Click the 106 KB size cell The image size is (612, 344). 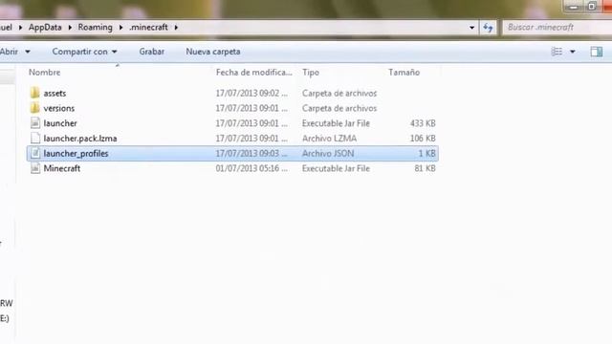(423, 139)
